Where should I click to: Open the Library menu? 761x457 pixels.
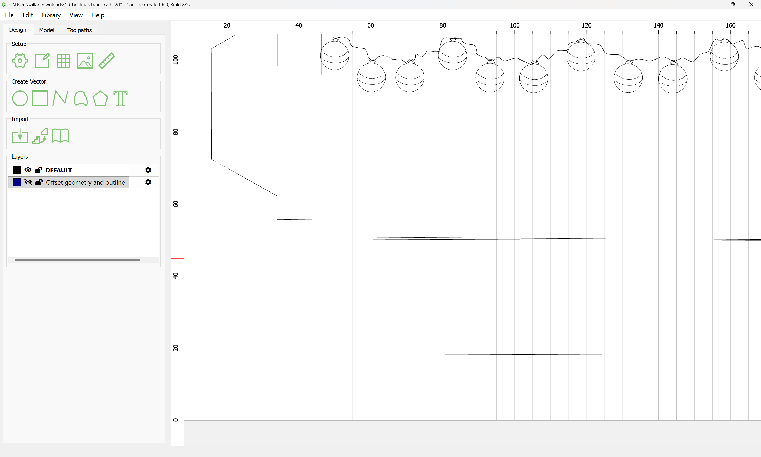tap(51, 15)
